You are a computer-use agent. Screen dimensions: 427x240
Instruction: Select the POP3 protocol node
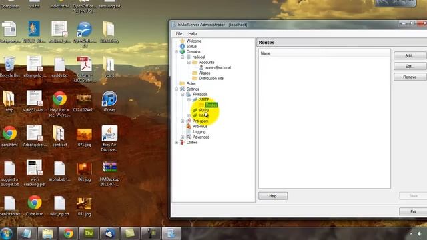click(204, 110)
